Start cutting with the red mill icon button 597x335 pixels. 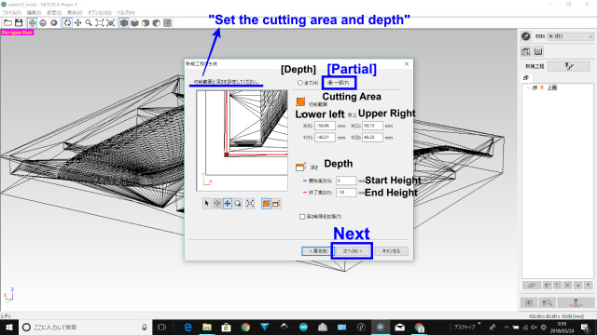tap(576, 302)
